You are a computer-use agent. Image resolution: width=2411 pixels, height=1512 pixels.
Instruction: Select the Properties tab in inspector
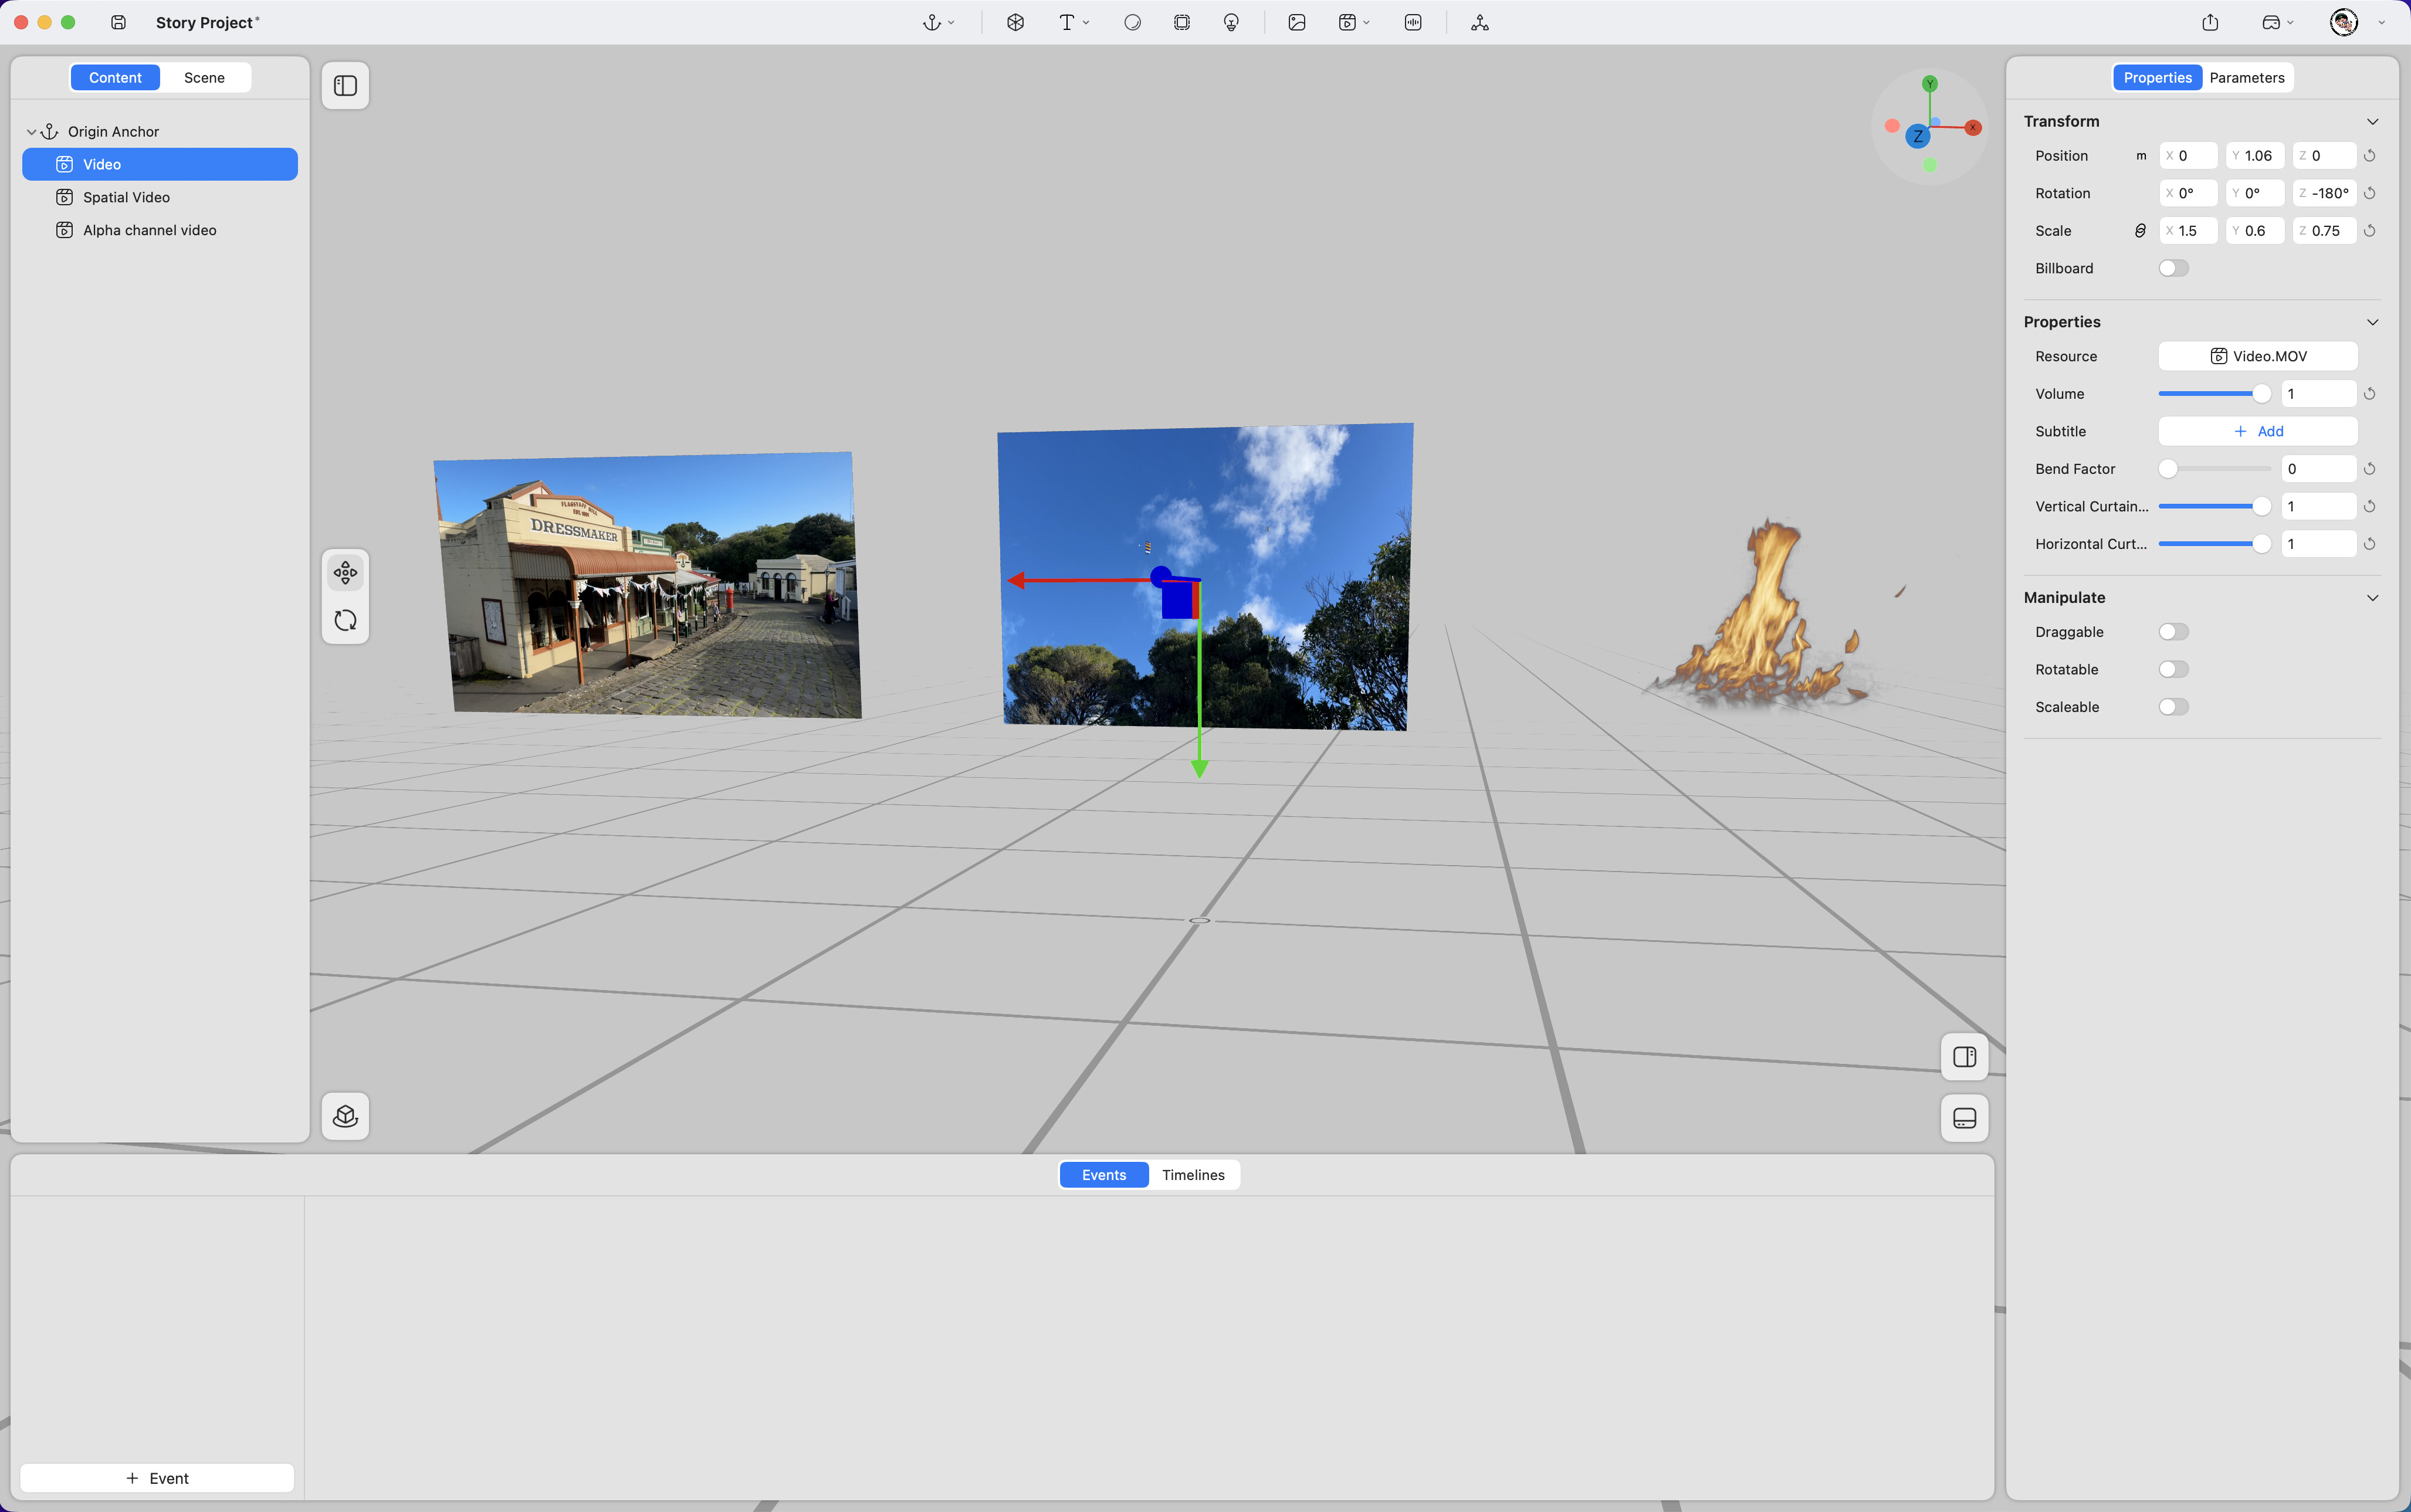(2157, 78)
